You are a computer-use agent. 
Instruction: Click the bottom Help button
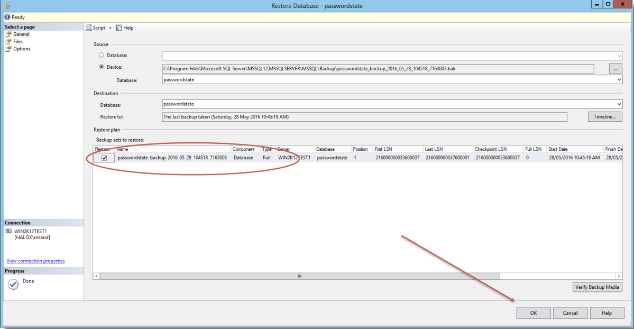click(607, 313)
